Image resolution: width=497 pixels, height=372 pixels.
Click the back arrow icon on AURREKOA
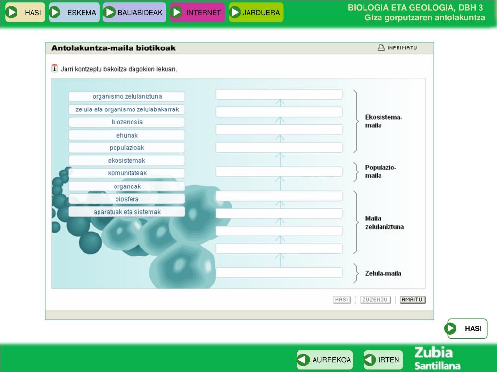tap(303, 360)
